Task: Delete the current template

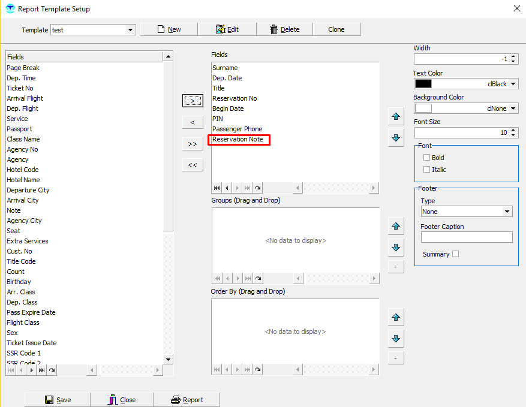Action: 284,29
